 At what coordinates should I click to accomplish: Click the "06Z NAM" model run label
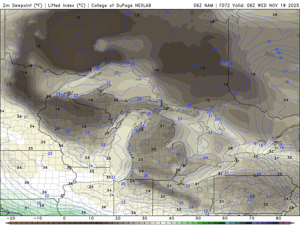click(203, 5)
